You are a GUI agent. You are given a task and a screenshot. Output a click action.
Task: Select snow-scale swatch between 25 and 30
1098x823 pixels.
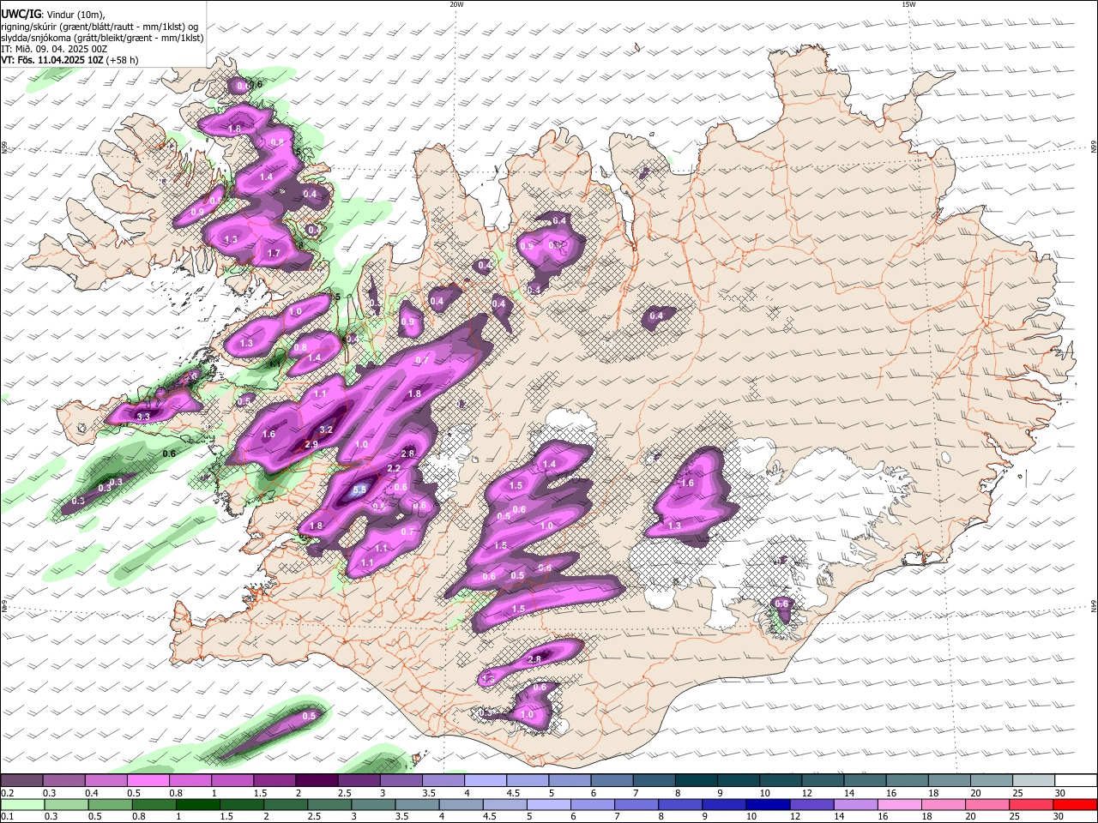pos(1034,780)
